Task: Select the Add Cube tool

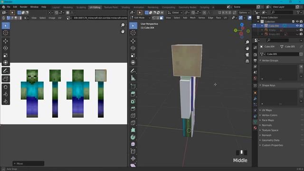Action: (x=133, y=86)
